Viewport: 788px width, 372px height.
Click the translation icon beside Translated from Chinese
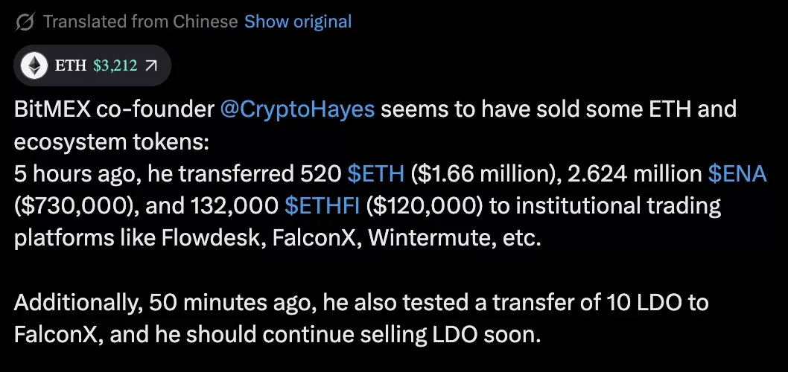click(25, 22)
